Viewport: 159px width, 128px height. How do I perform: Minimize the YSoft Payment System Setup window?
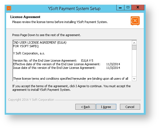(120, 7)
